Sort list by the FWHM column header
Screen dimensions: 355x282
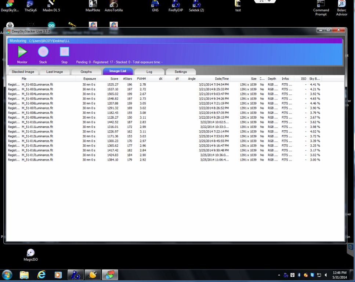[141, 79]
